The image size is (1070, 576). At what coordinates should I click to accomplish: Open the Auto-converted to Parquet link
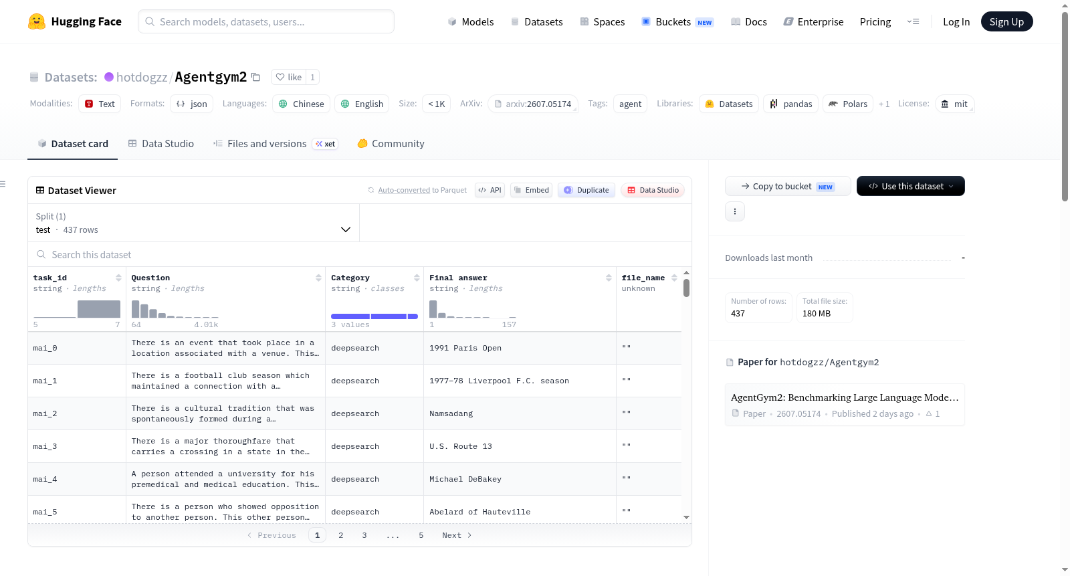(x=404, y=190)
